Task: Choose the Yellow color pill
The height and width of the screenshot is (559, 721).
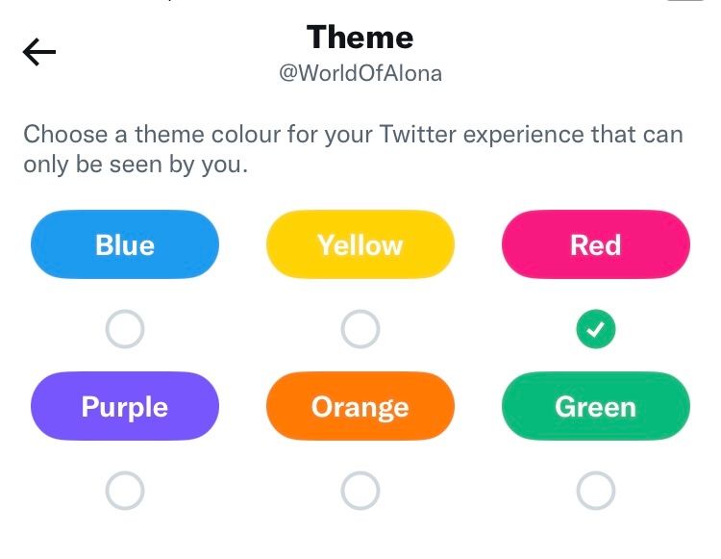Action: coord(360,244)
